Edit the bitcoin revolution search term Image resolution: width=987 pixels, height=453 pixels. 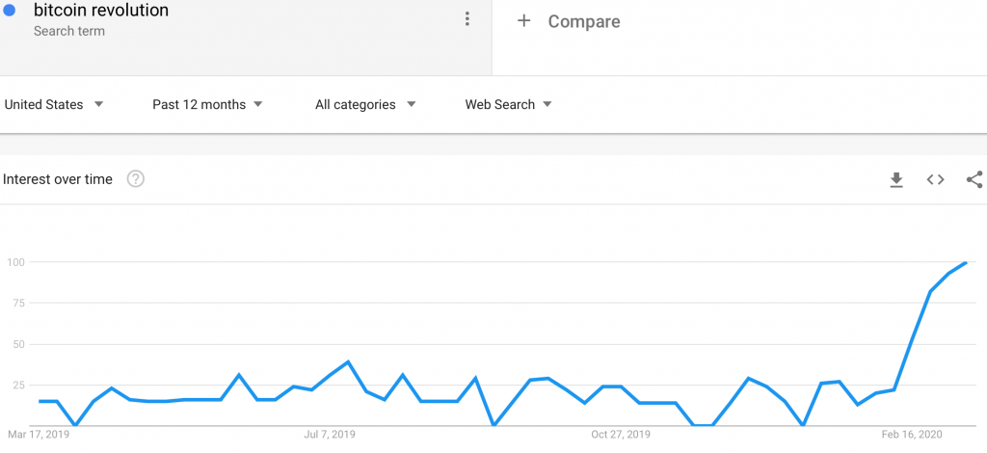click(x=101, y=12)
